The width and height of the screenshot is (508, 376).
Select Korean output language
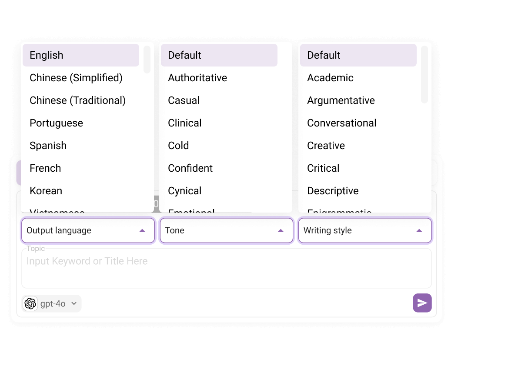point(46,191)
